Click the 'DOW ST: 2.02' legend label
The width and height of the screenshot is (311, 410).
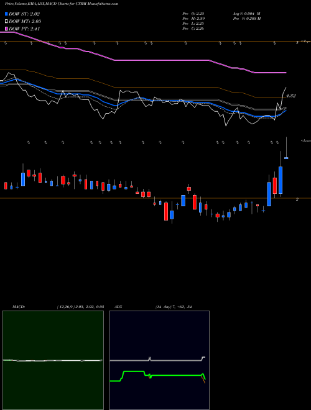24,14
